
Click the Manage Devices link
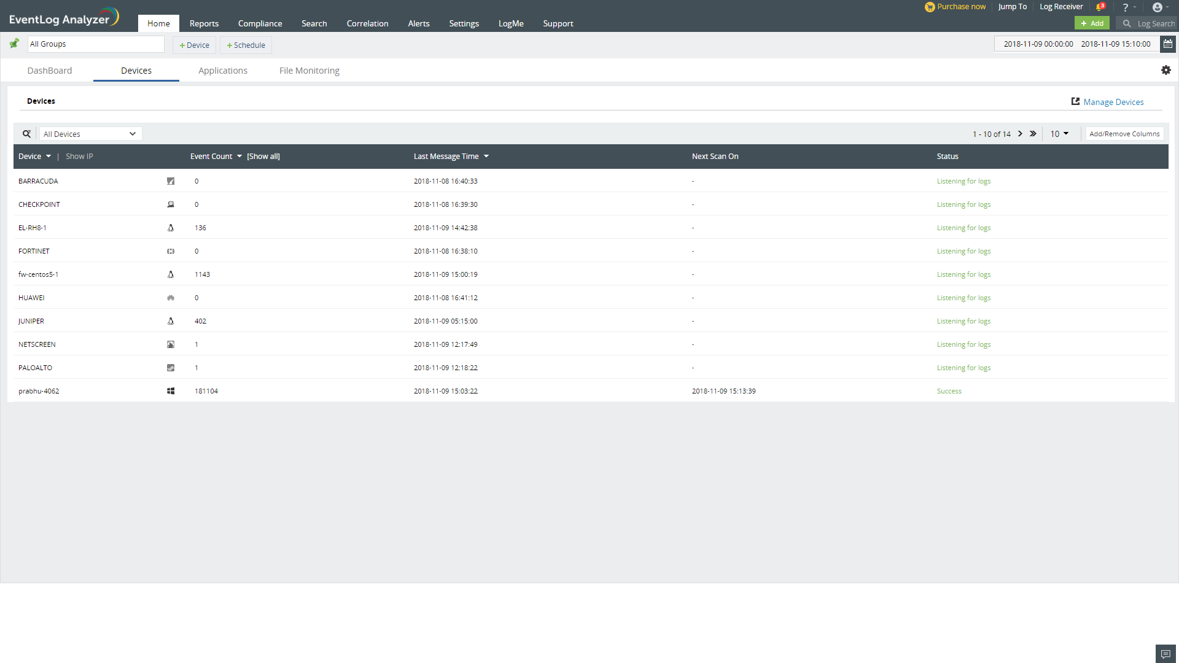[x=1113, y=102]
